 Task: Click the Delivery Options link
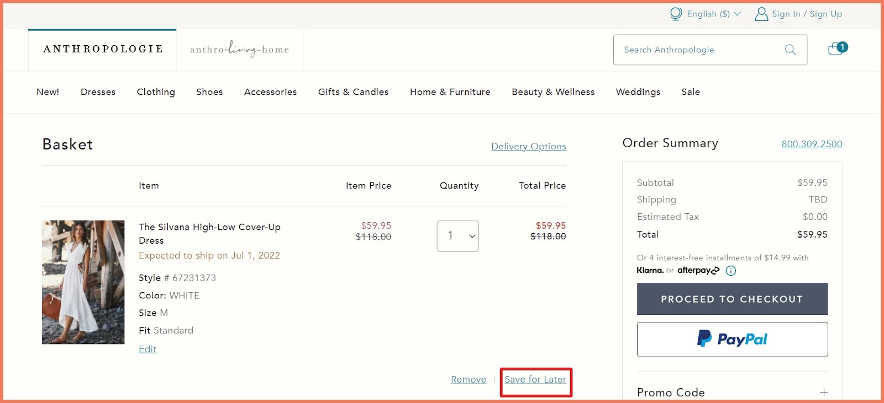click(x=529, y=146)
